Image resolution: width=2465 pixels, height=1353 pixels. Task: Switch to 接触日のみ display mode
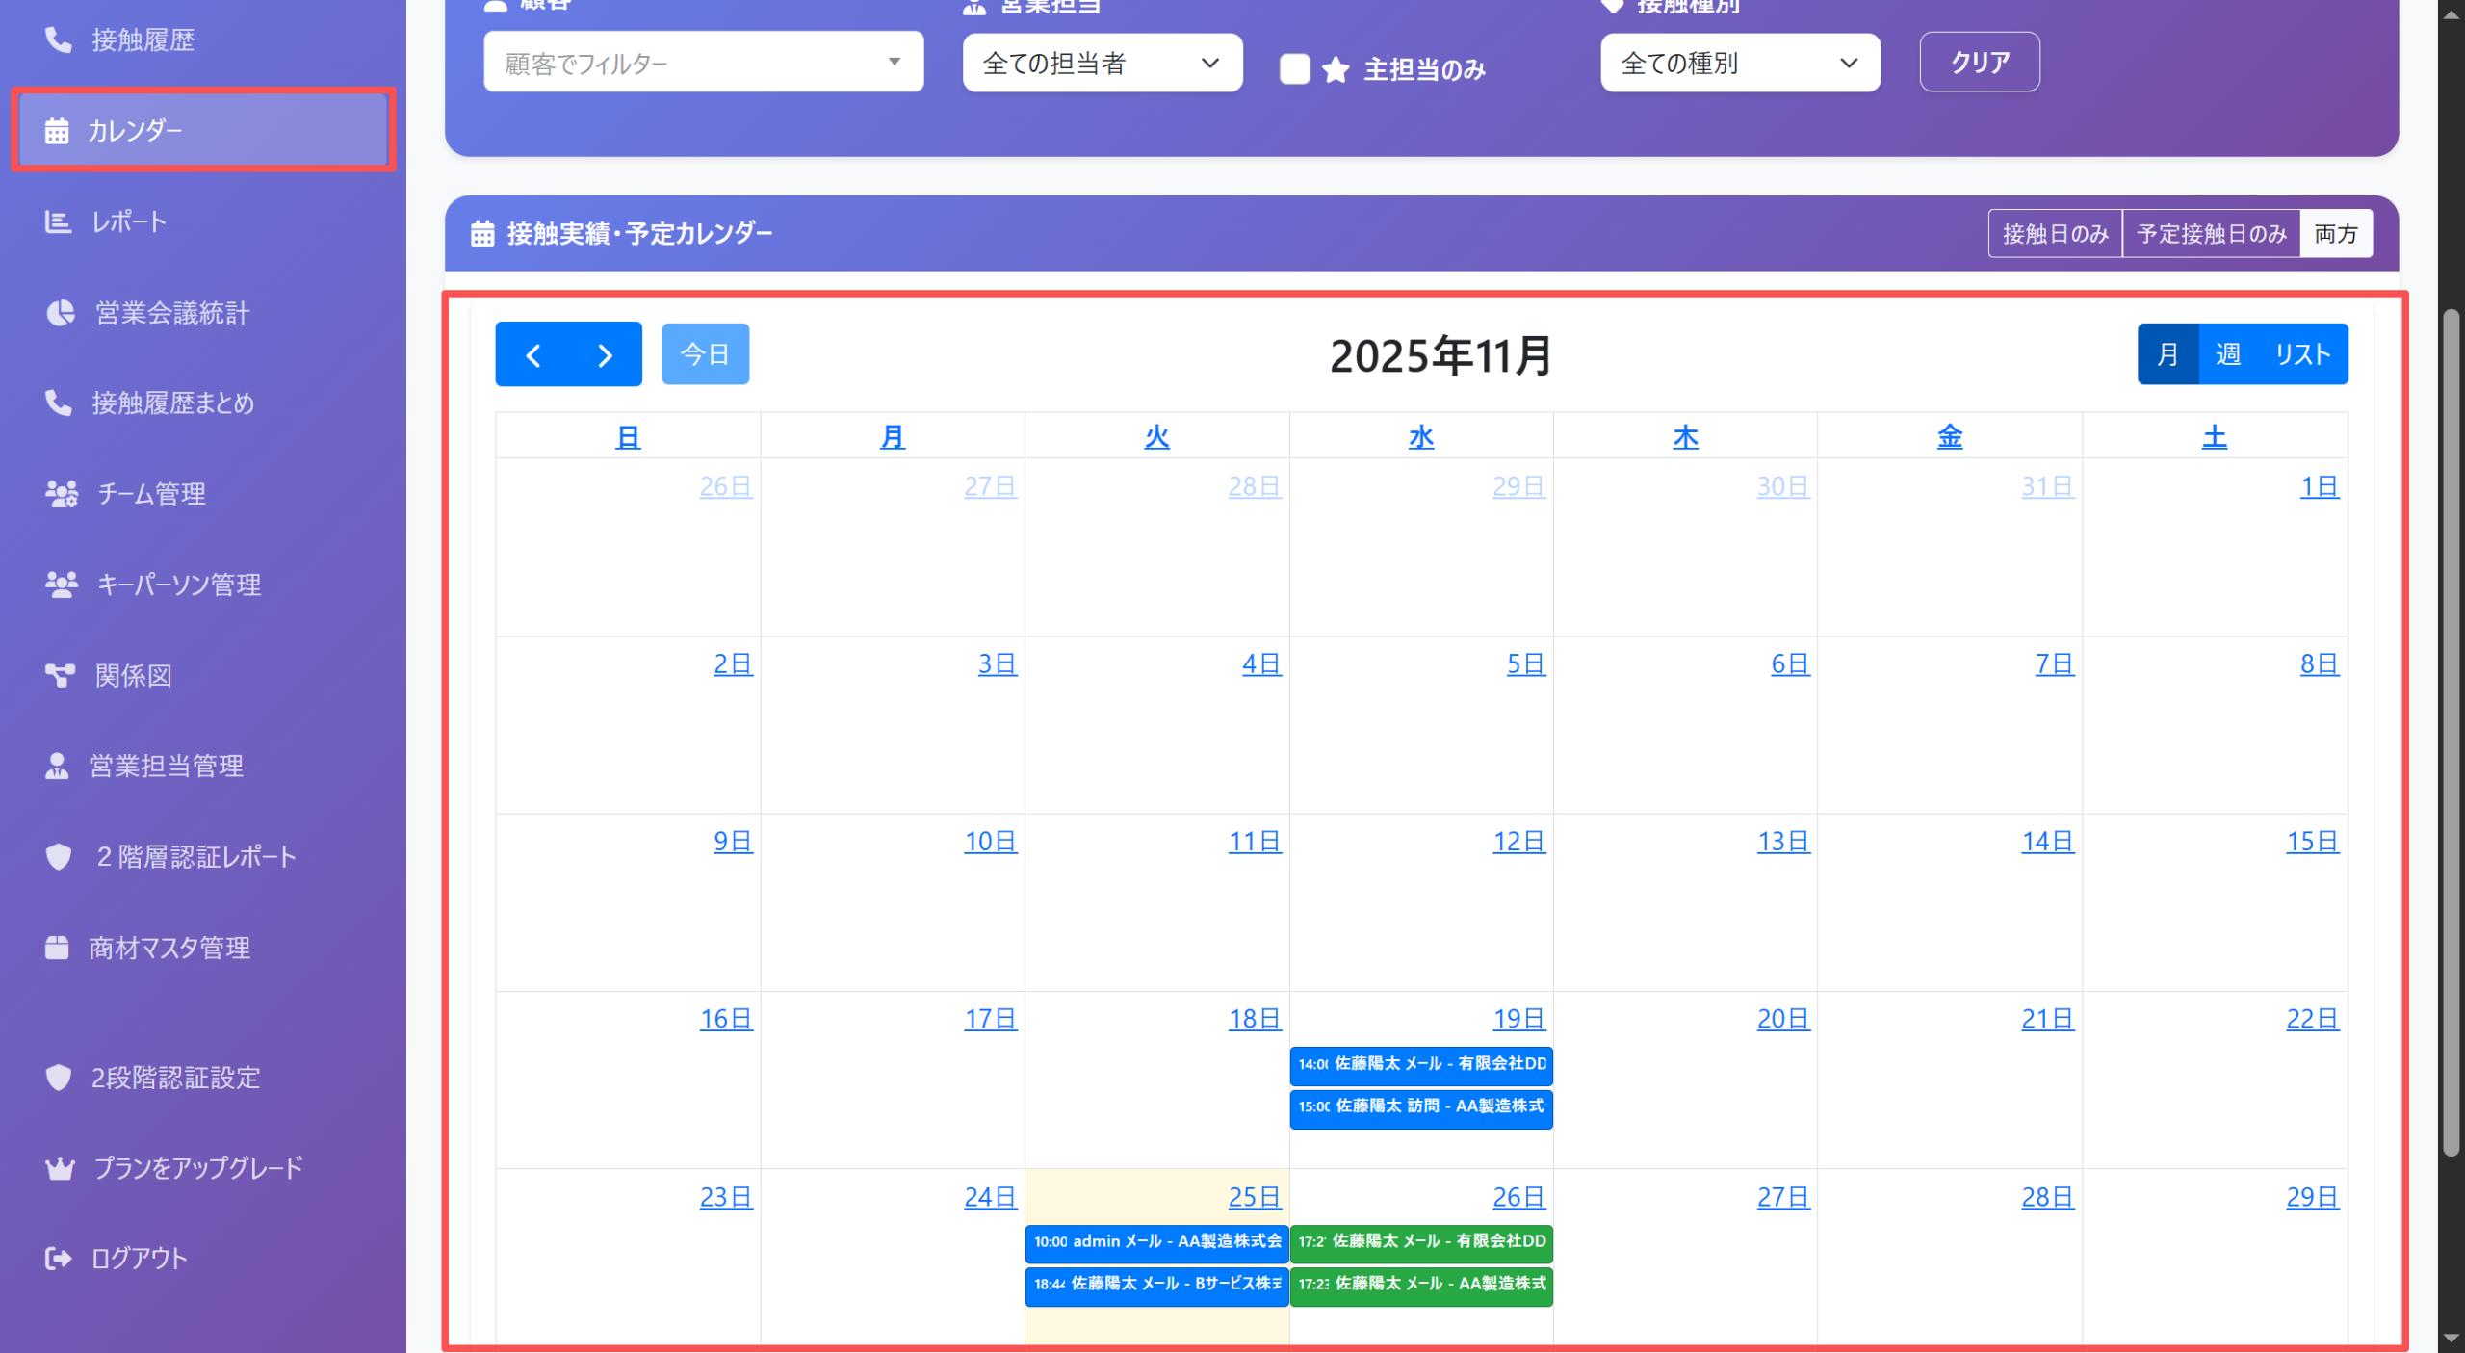(2055, 234)
